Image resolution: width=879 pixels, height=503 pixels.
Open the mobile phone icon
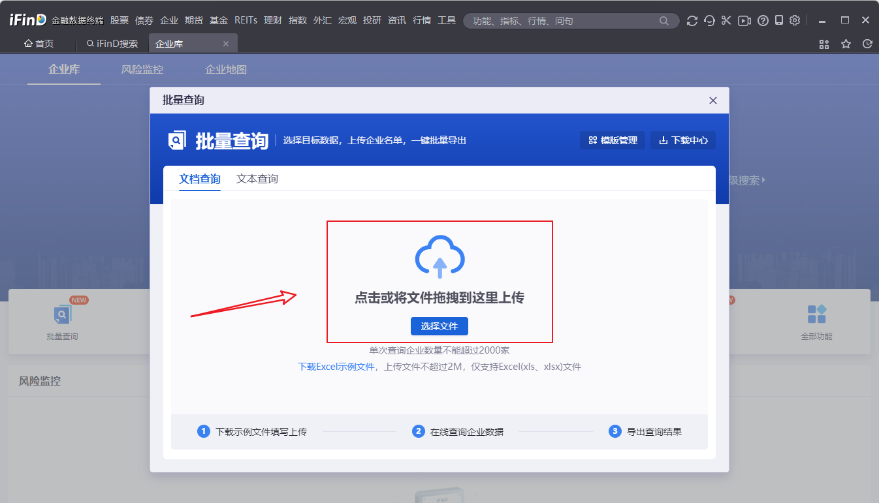(778, 21)
